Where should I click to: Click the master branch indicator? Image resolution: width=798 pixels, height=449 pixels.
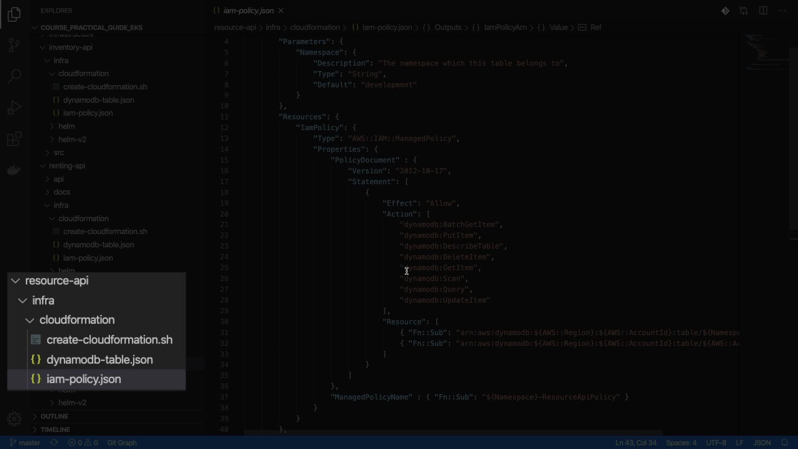pyautogui.click(x=25, y=443)
